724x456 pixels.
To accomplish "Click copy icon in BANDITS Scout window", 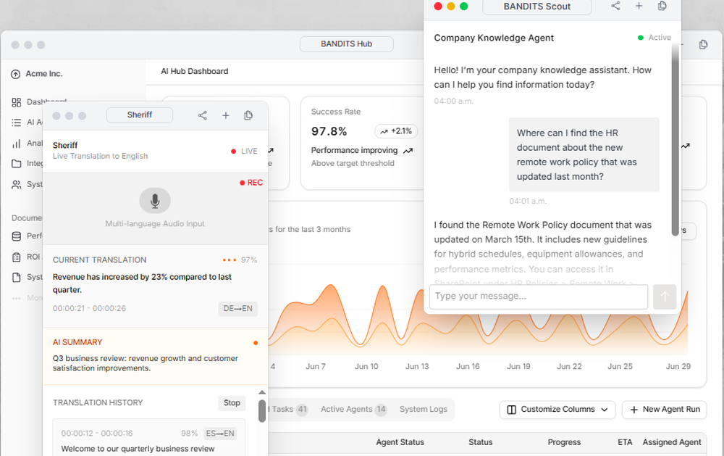I will (x=662, y=6).
